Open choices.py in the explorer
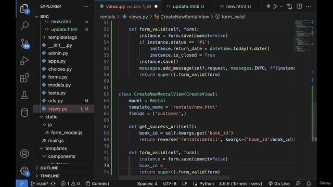The height and width of the screenshot is (187, 333). pos(60,69)
